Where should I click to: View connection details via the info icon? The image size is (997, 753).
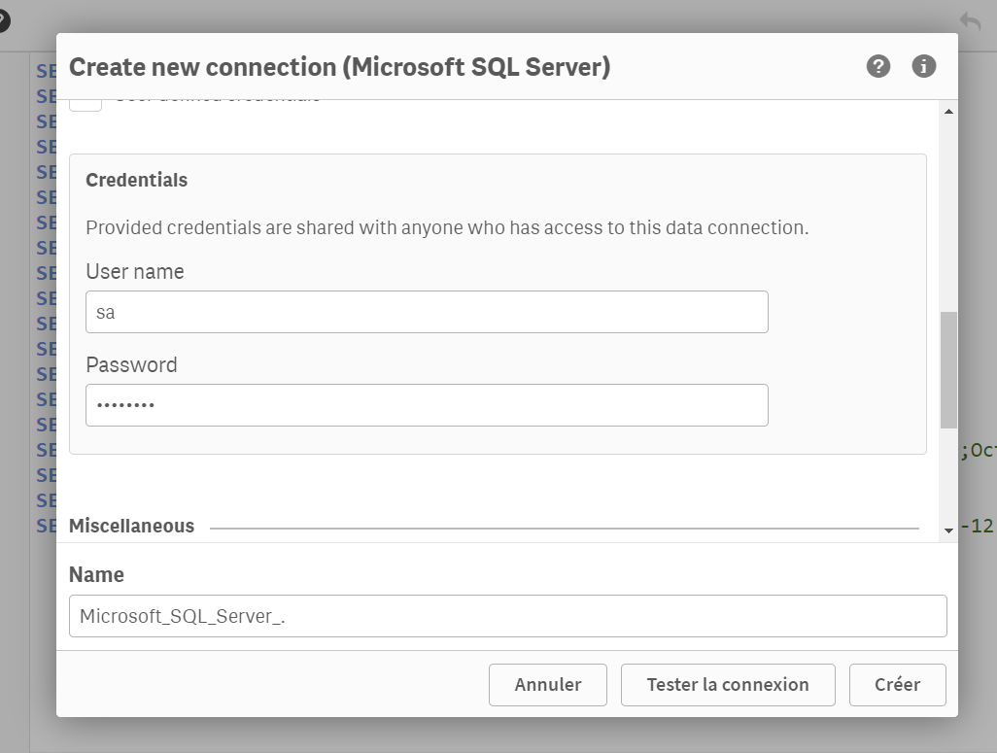tap(923, 66)
